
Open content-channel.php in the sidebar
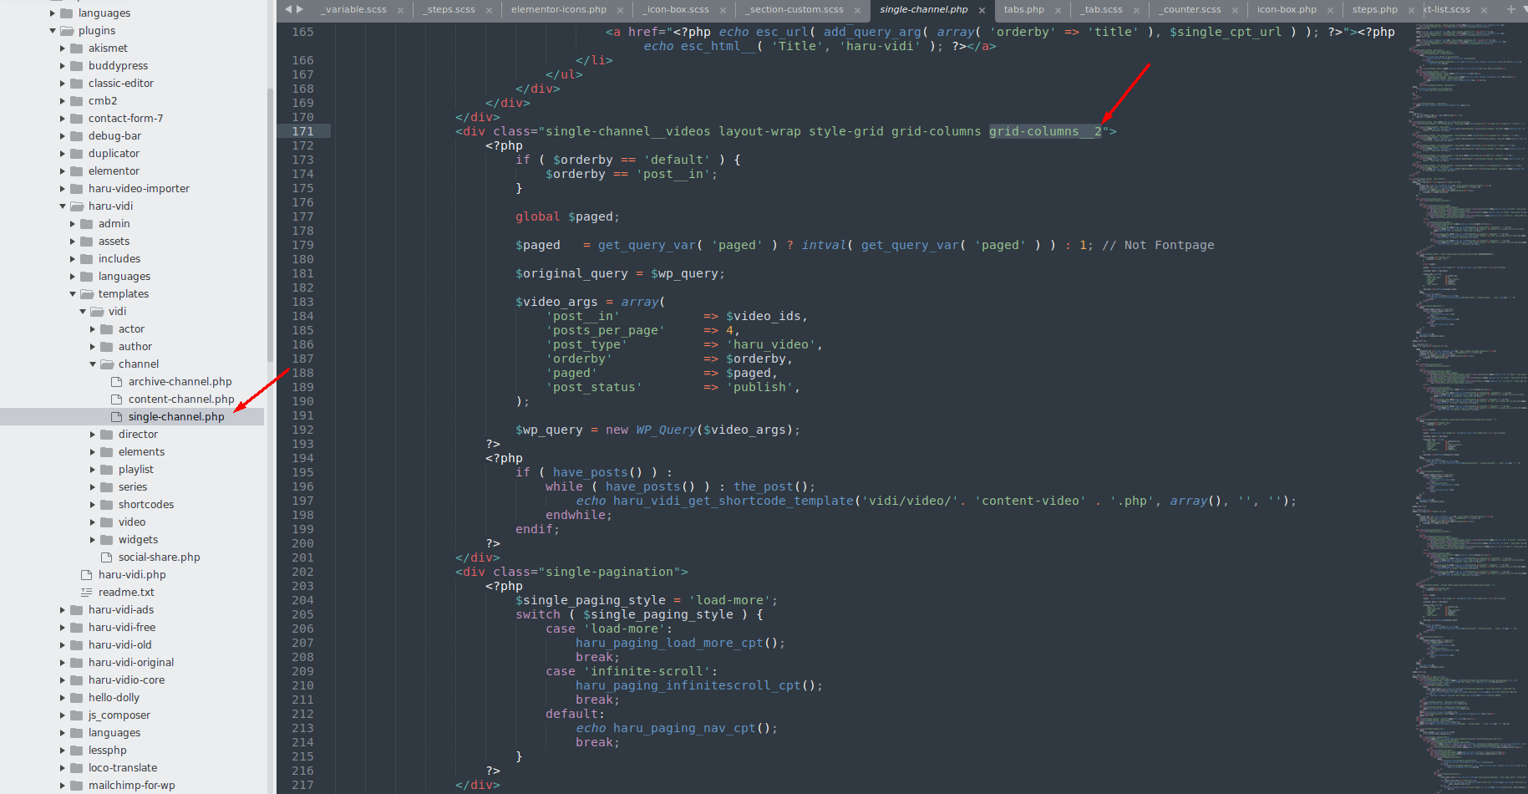pos(181,400)
